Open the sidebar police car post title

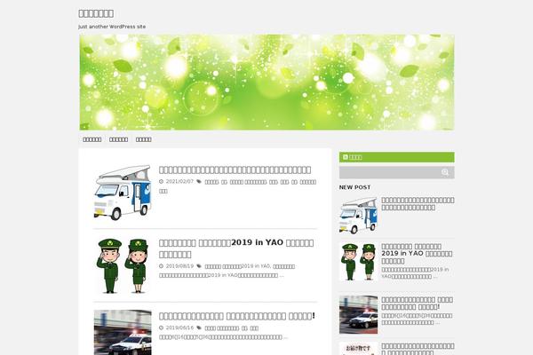coord(418,304)
